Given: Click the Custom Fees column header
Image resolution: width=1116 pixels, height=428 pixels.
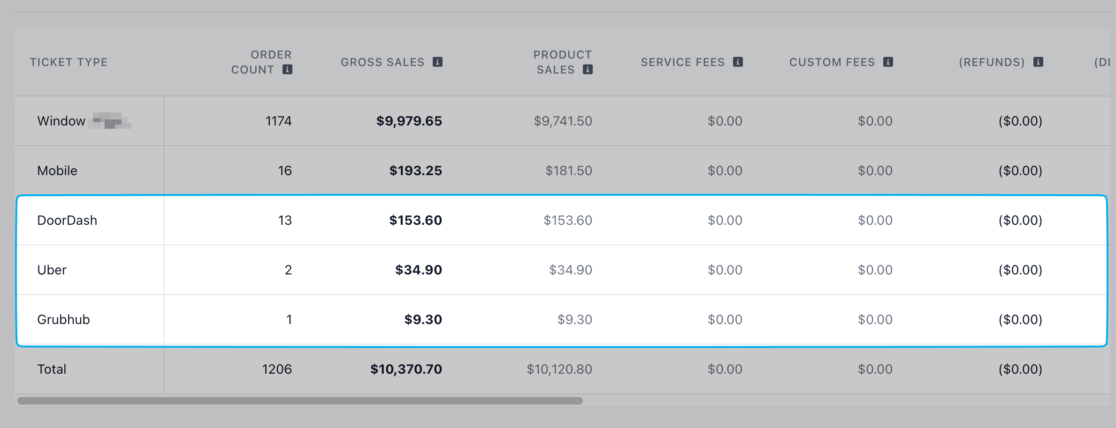Looking at the screenshot, I should (832, 62).
